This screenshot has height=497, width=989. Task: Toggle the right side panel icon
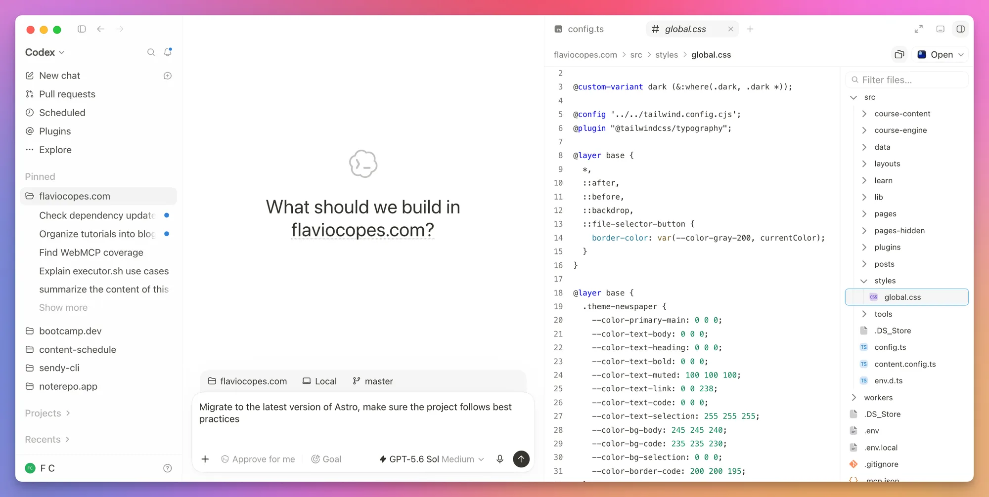click(961, 29)
